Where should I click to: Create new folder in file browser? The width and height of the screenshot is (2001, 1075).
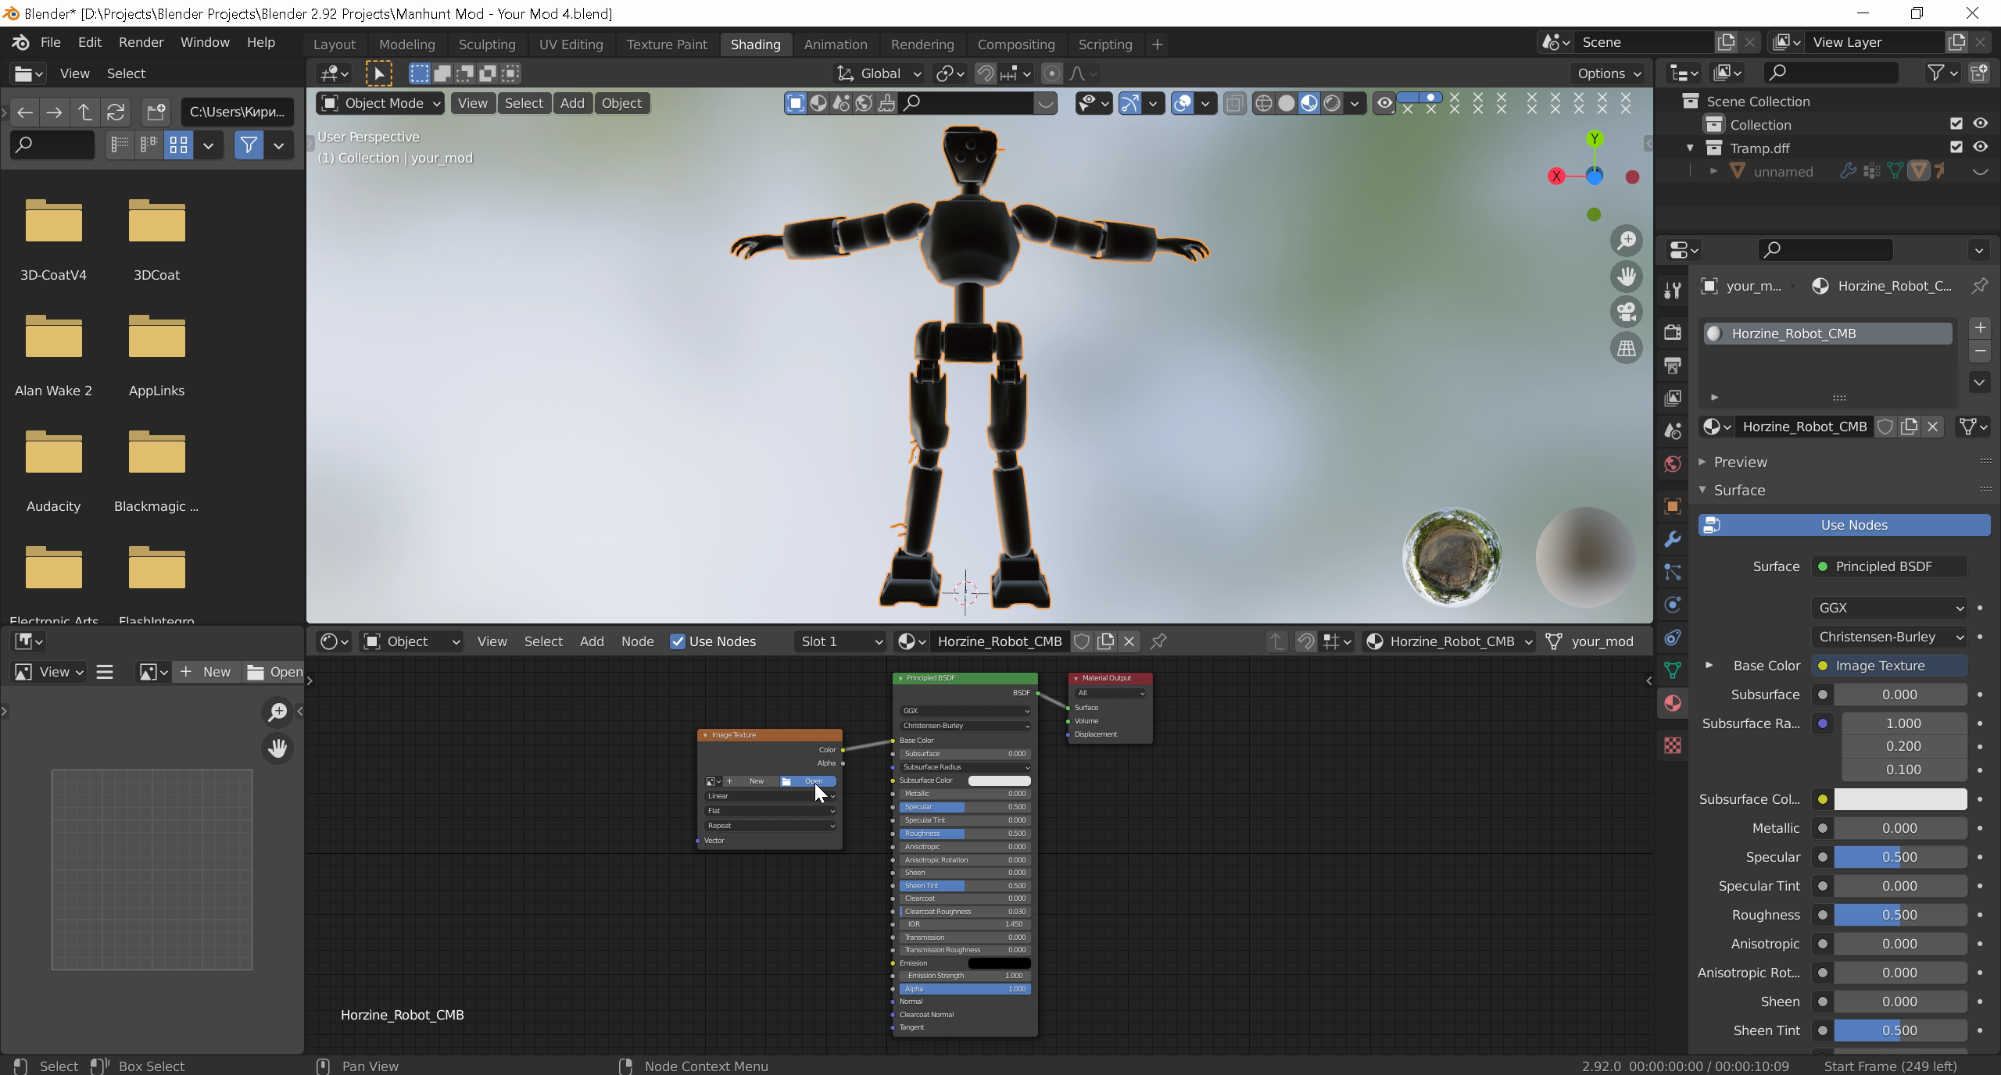pos(156,112)
